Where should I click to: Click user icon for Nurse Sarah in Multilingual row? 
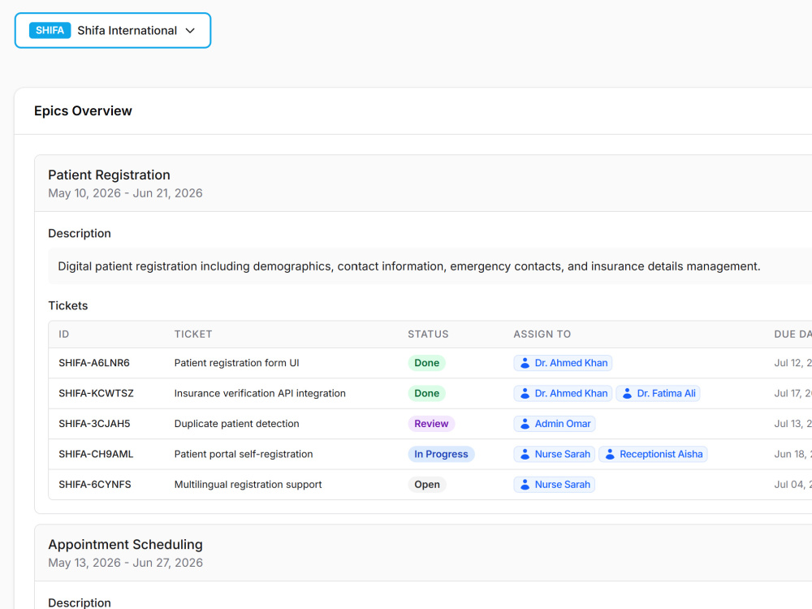point(525,485)
